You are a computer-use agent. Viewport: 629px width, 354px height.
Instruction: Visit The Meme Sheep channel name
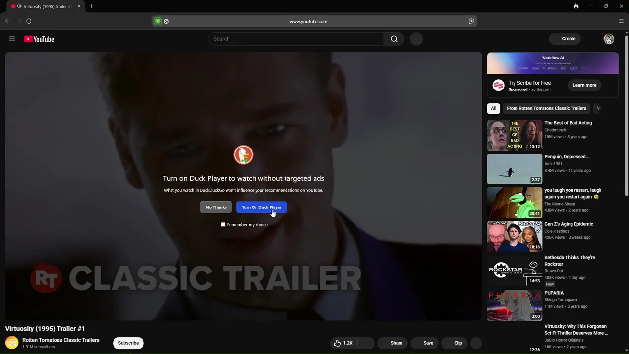pyautogui.click(x=560, y=204)
